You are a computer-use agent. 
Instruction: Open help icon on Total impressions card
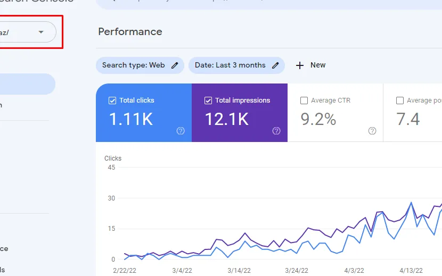[x=276, y=131]
